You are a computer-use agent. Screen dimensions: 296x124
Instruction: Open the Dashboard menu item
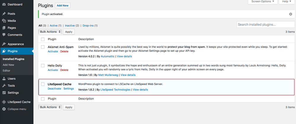[15, 4]
